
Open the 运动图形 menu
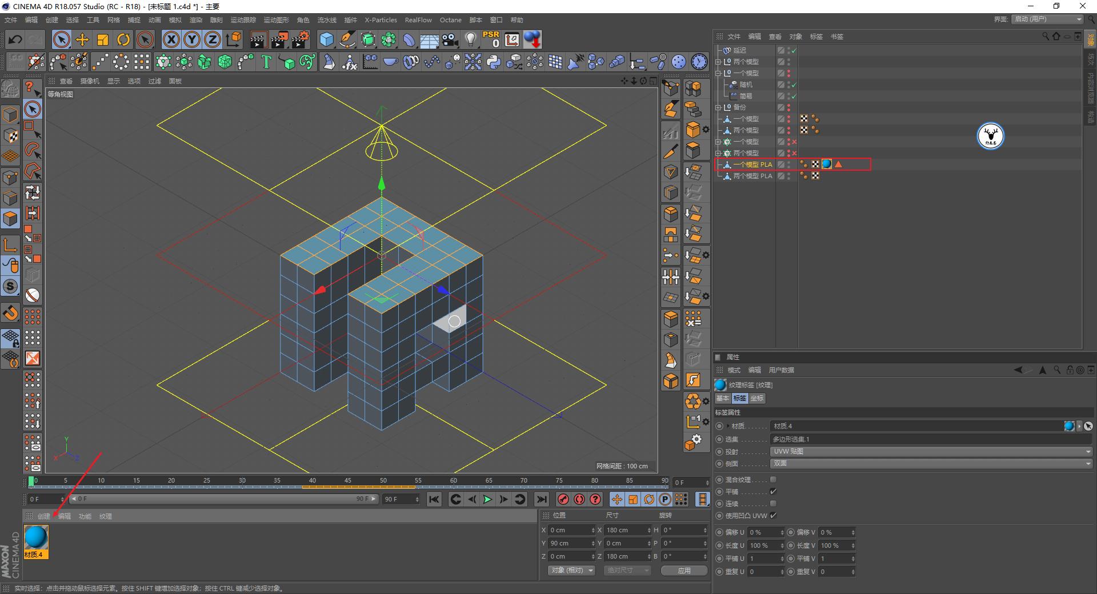pos(276,20)
